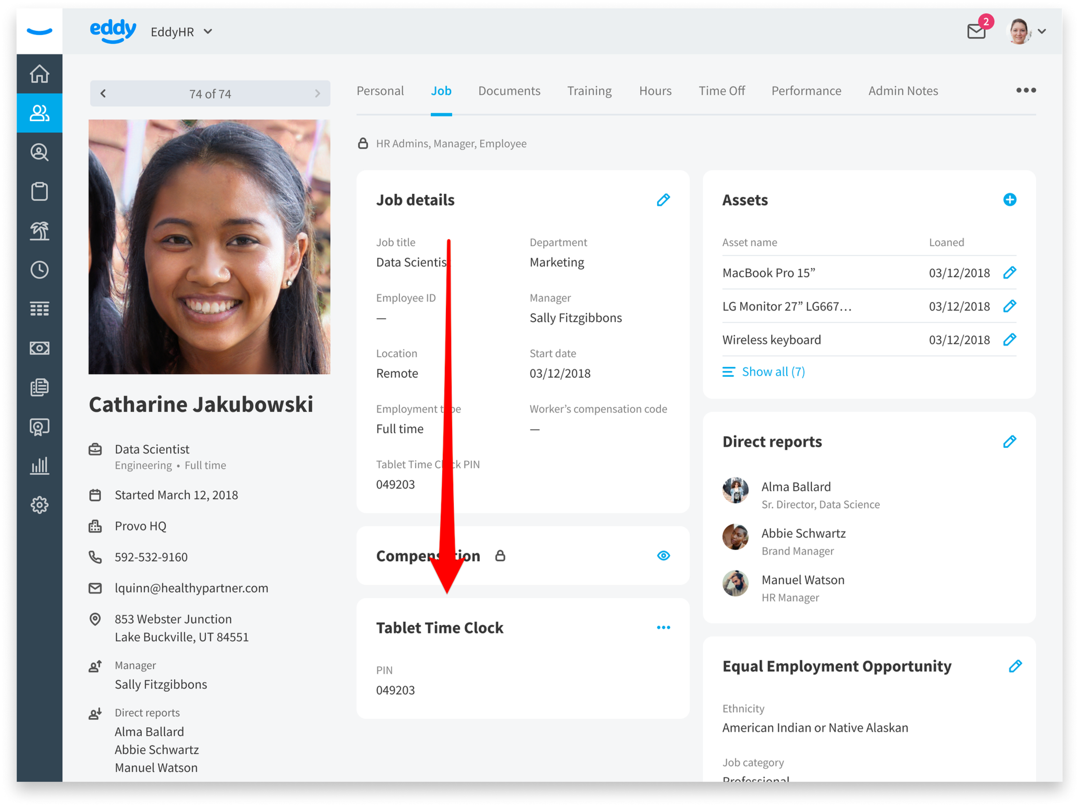Open the user account menu dropdown
Screen dimensions: 1079x807
pyautogui.click(x=1041, y=32)
